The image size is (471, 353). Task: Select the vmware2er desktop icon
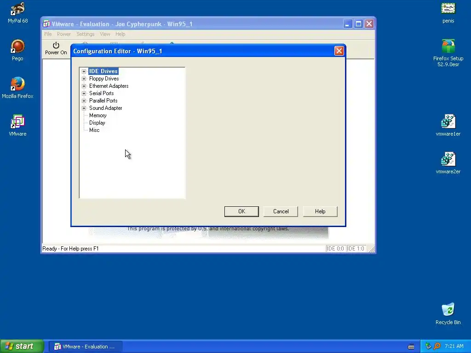[x=448, y=163]
